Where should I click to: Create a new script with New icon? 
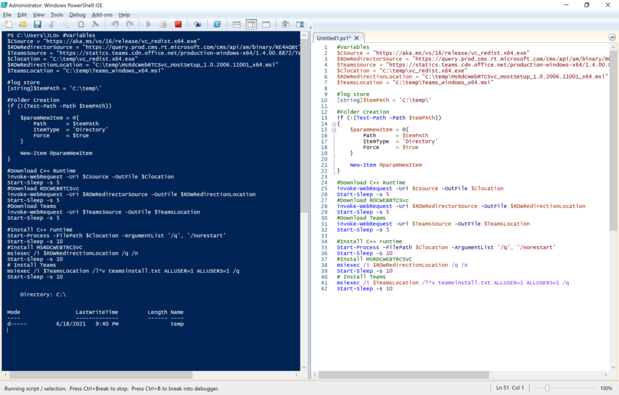[x=8, y=24]
